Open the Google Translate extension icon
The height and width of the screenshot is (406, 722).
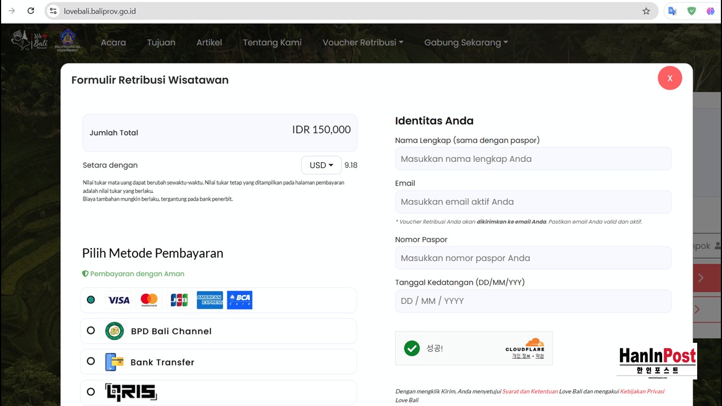[x=672, y=11]
